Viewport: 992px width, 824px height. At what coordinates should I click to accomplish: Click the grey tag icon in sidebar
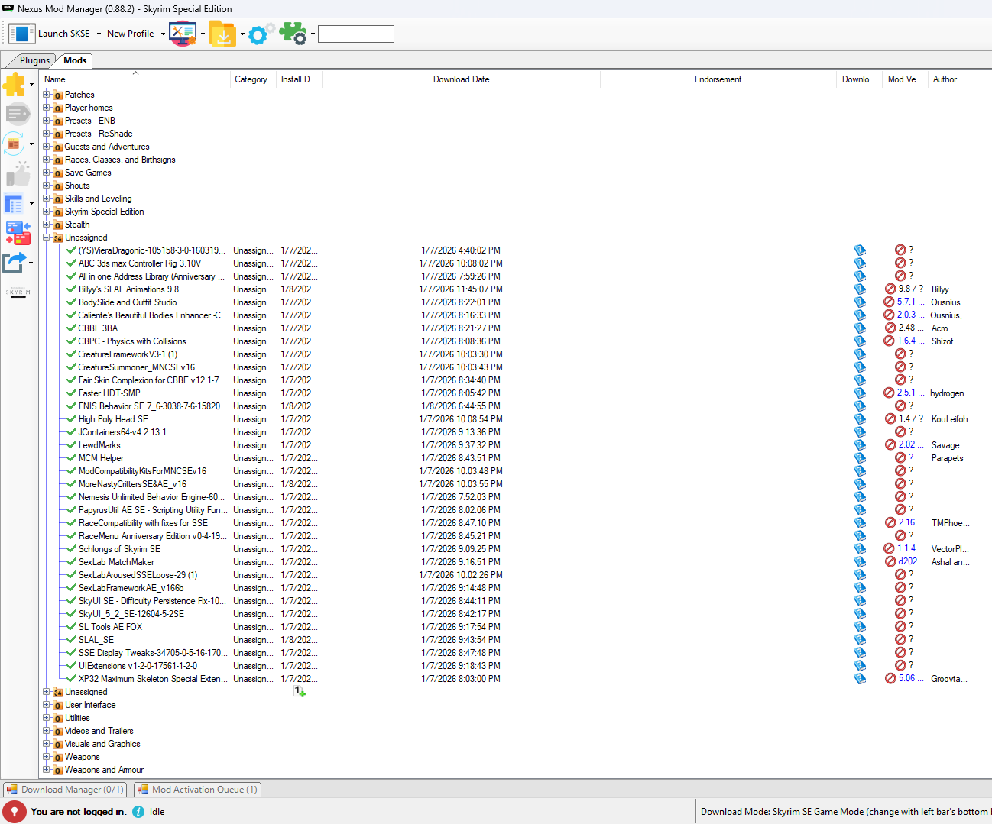coord(16,115)
